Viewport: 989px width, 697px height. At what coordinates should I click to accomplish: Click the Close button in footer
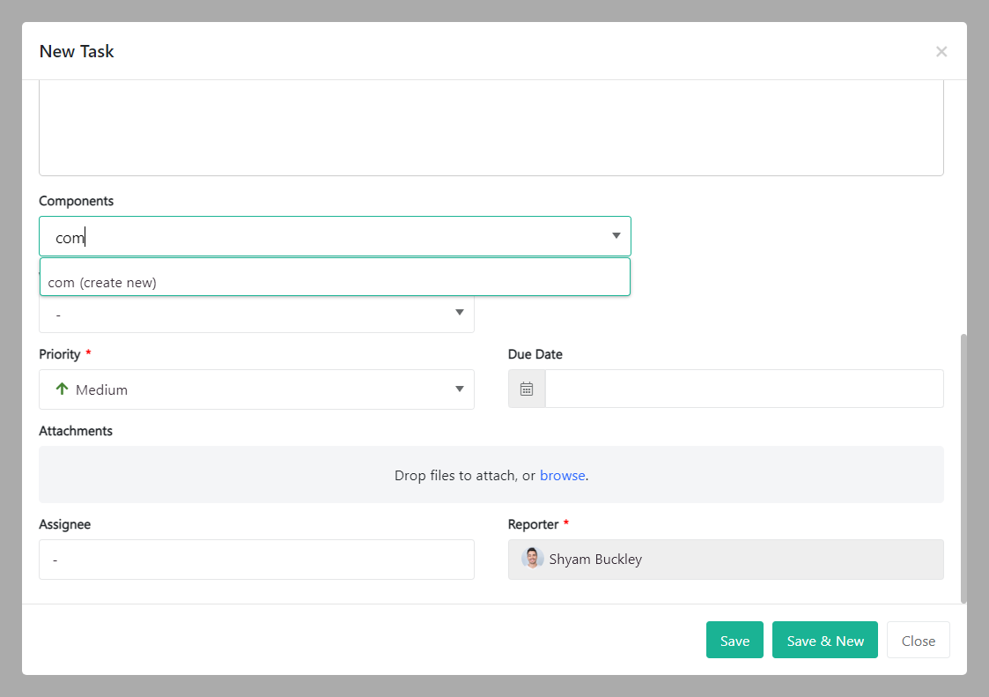(x=918, y=641)
